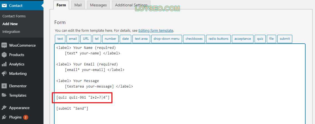Viewport: 315px width, 124px height.
Task: Insert a text form tag
Action: coord(60,39)
